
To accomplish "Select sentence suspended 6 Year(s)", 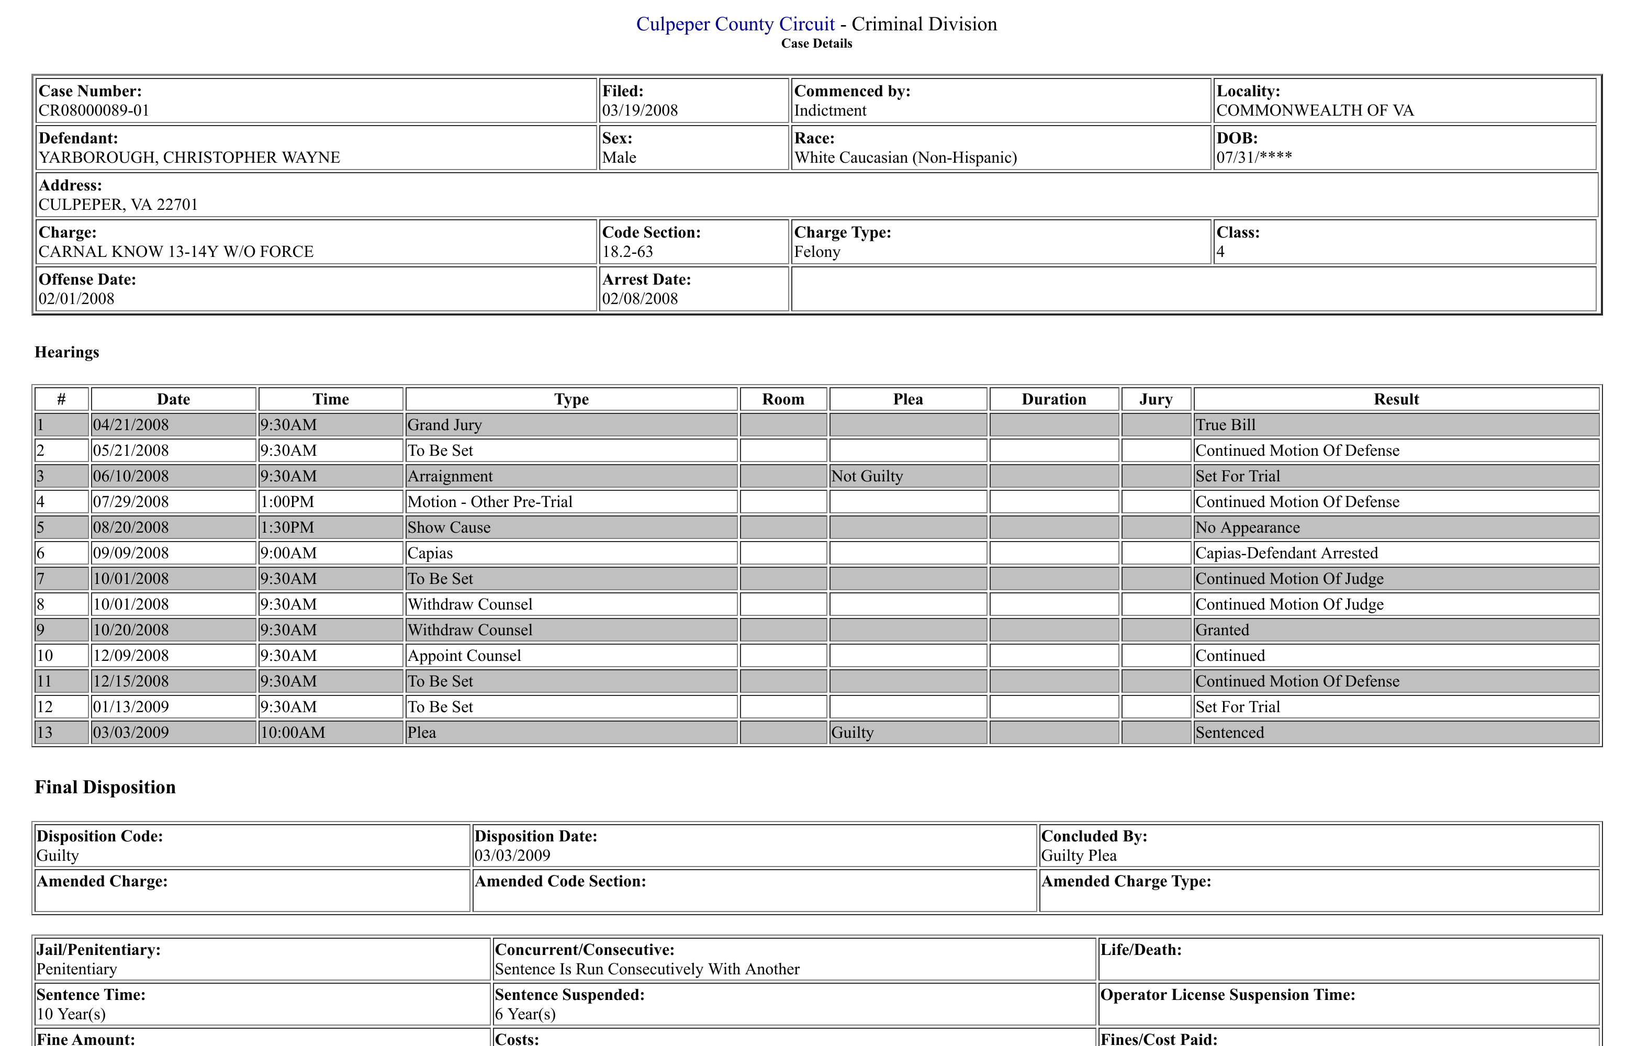I will coord(525,1014).
